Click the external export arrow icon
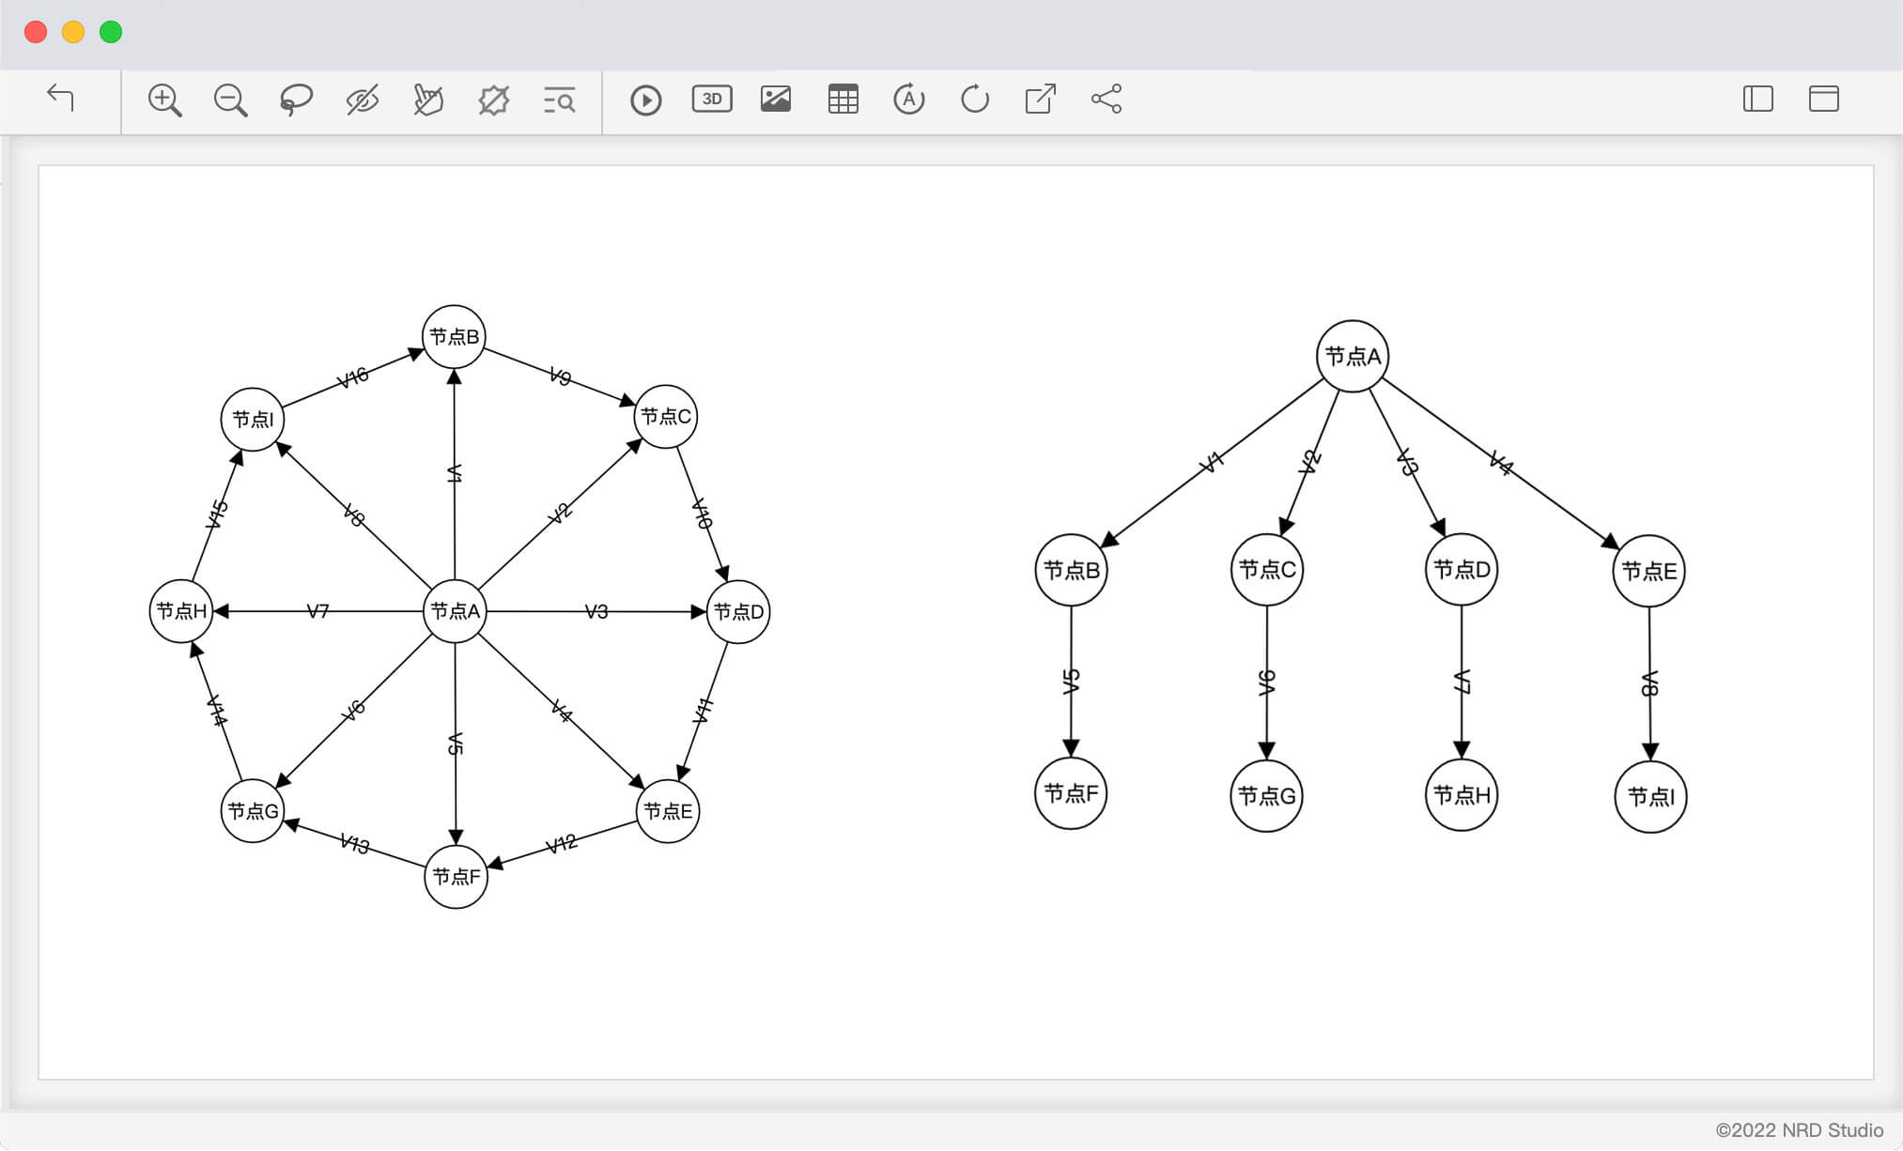 point(1040,99)
